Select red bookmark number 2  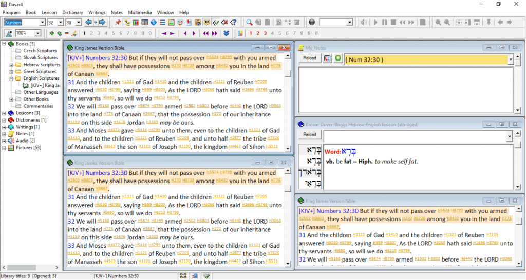pyautogui.click(x=258, y=33)
